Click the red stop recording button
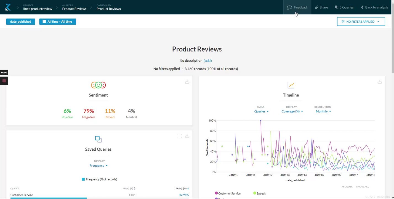The height and width of the screenshot is (199, 394). click(x=4, y=81)
